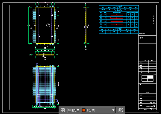Open the four-square grid icon in bottom toolbar
This screenshot has height=114, width=161.
tap(63, 110)
